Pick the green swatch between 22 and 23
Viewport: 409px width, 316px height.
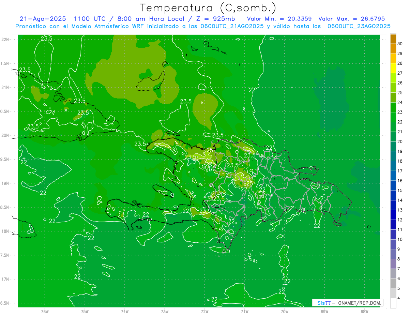(x=393, y=117)
